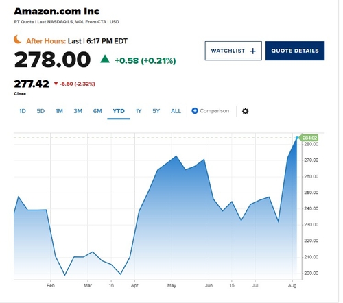Viewport: 343px width, 303px height.
Task: Click the plus icon on Watchlist button
Action: [x=252, y=51]
